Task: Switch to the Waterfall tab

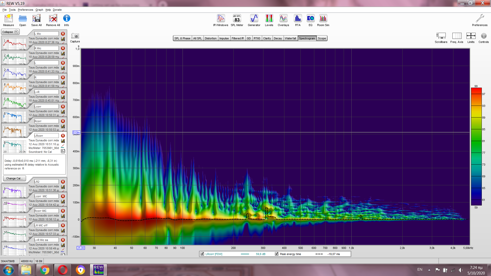Action: pyautogui.click(x=290, y=38)
